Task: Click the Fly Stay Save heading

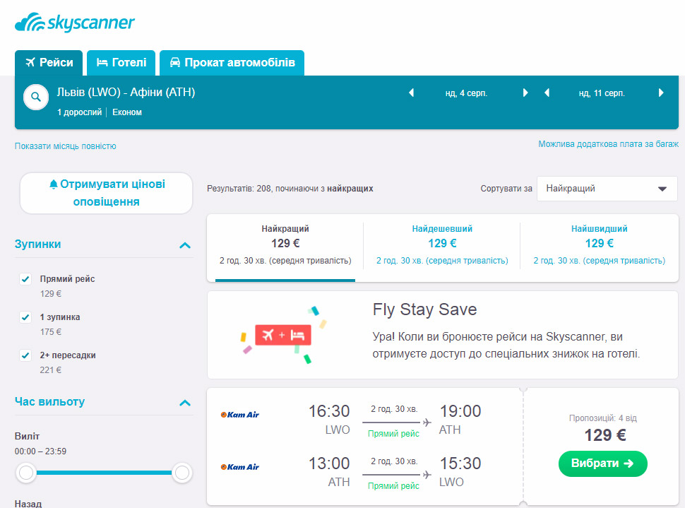Action: point(424,309)
